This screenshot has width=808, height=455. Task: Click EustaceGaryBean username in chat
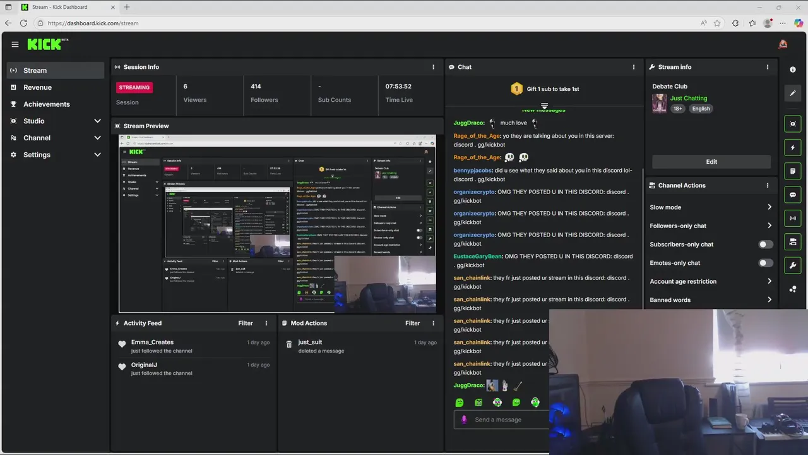pos(478,256)
